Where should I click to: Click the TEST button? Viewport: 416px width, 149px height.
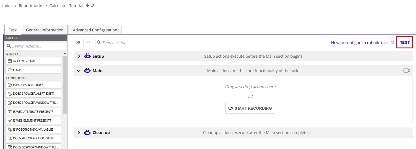click(405, 42)
